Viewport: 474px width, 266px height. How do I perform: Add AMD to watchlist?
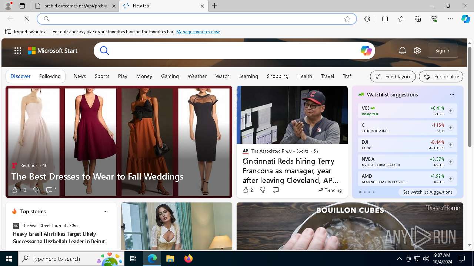coord(450,179)
